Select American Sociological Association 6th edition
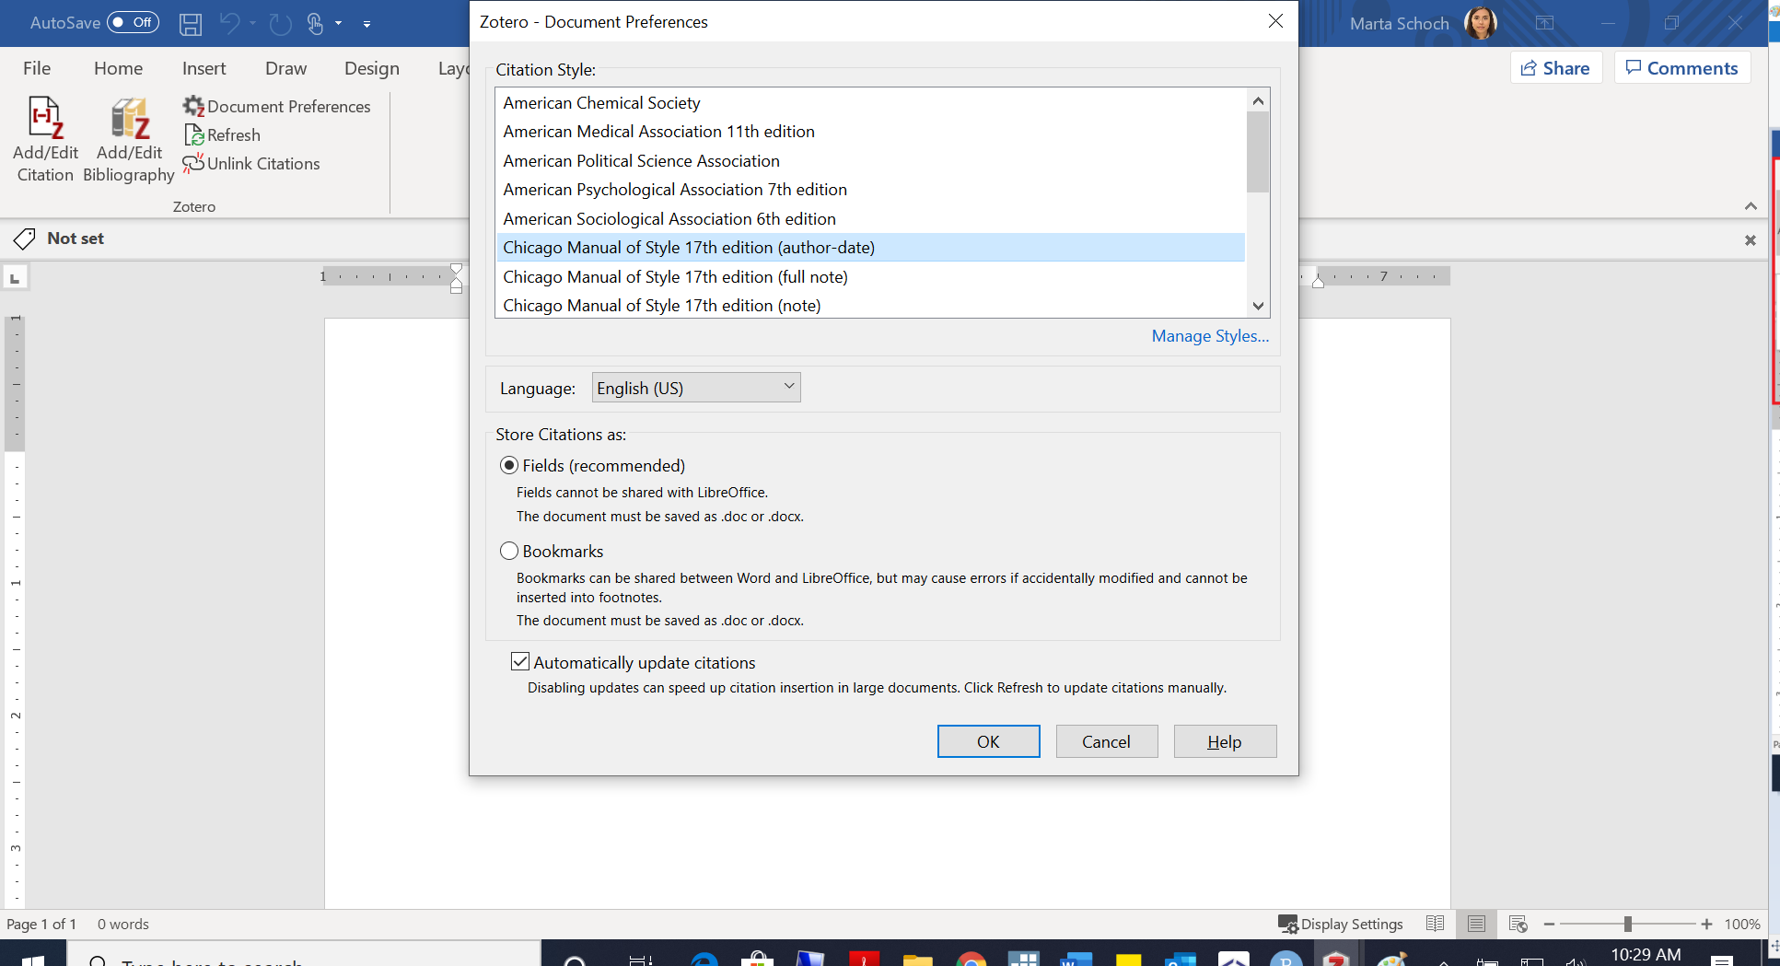The height and width of the screenshot is (966, 1780). (870, 219)
